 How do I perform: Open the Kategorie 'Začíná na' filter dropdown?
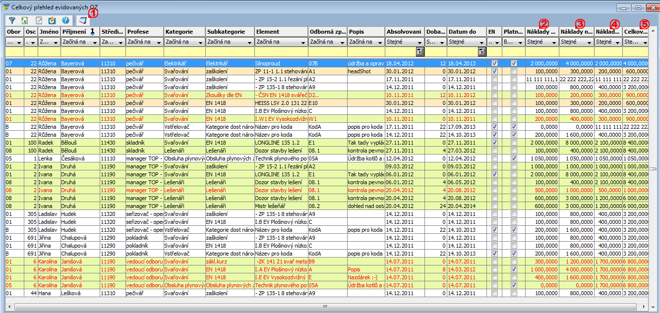coord(200,42)
